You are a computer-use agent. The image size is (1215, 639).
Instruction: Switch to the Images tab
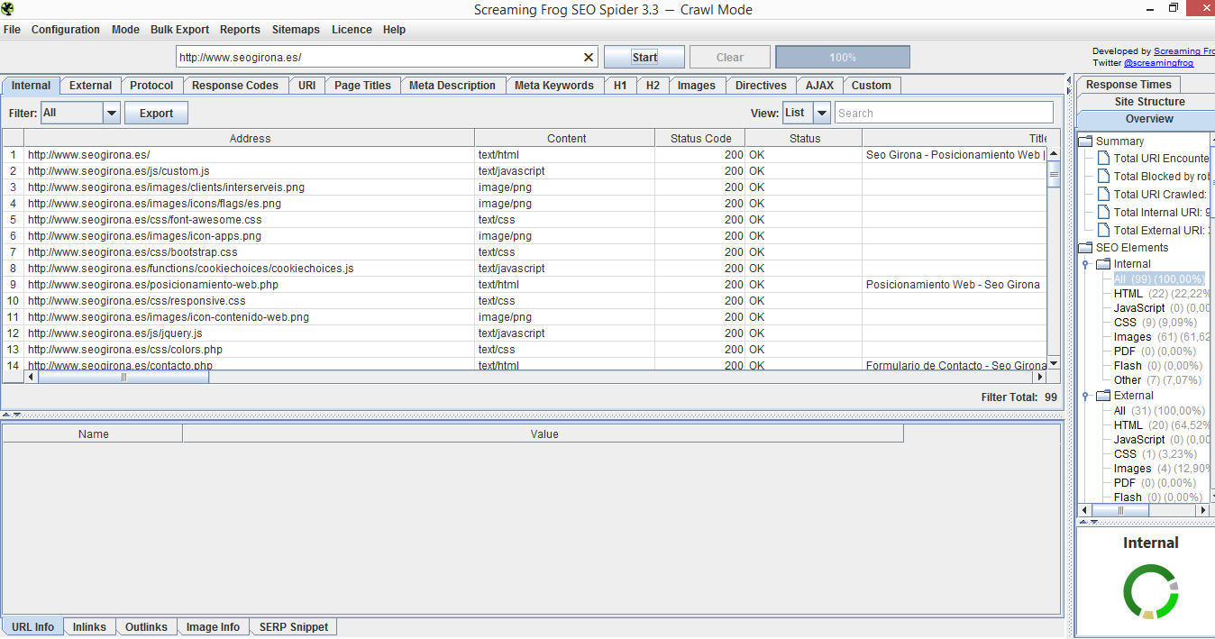[x=697, y=86]
